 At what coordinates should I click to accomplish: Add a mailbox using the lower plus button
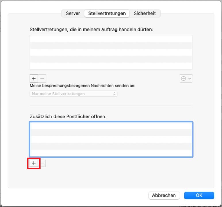(x=34, y=163)
